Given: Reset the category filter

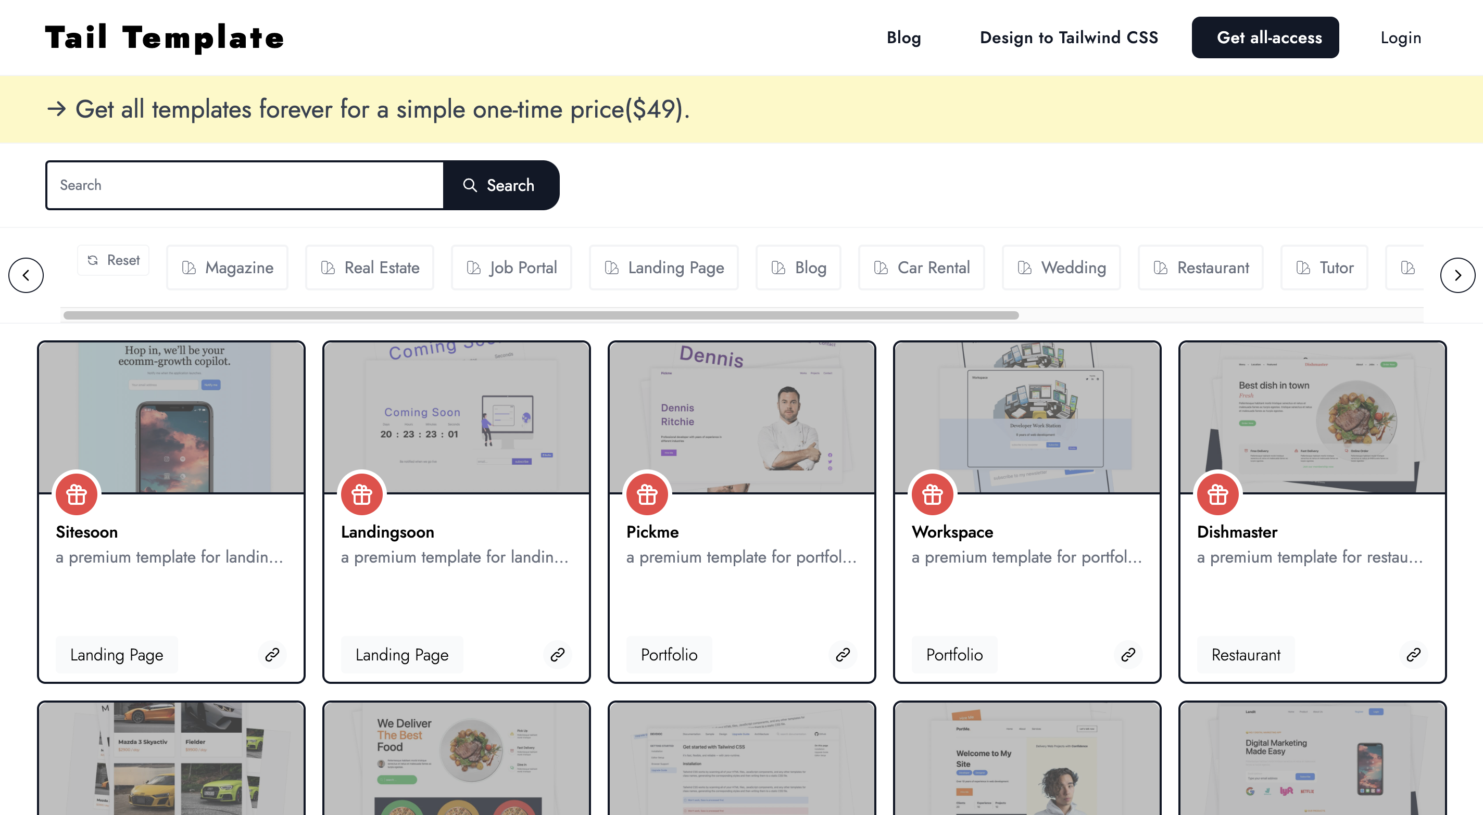Looking at the screenshot, I should tap(114, 260).
